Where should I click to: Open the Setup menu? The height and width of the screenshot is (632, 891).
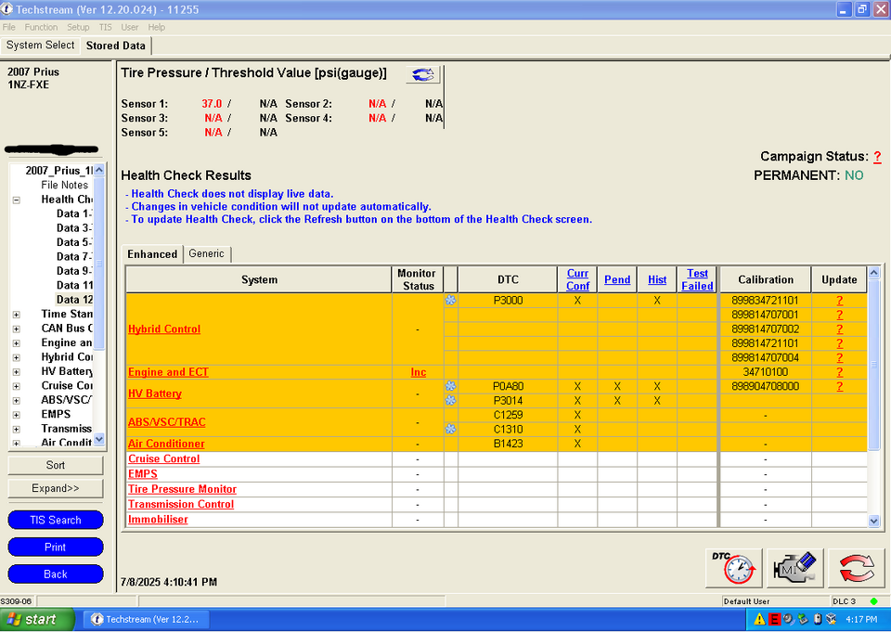[x=78, y=27]
